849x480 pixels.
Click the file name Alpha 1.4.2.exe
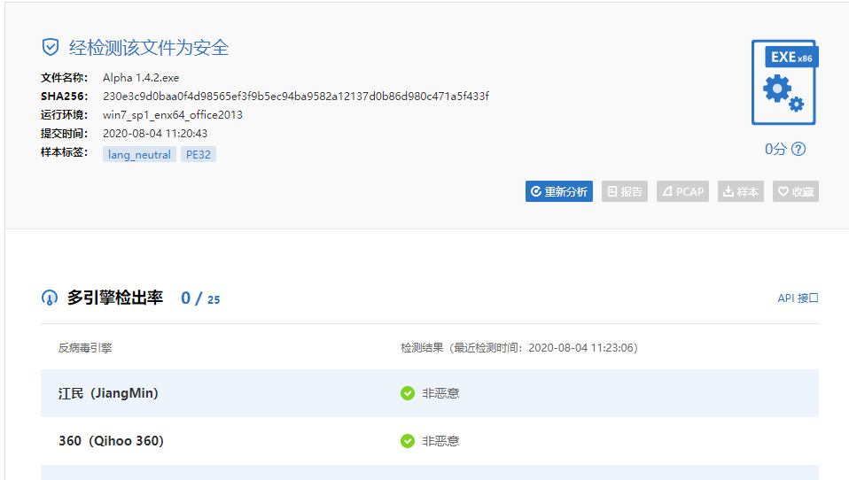(141, 78)
